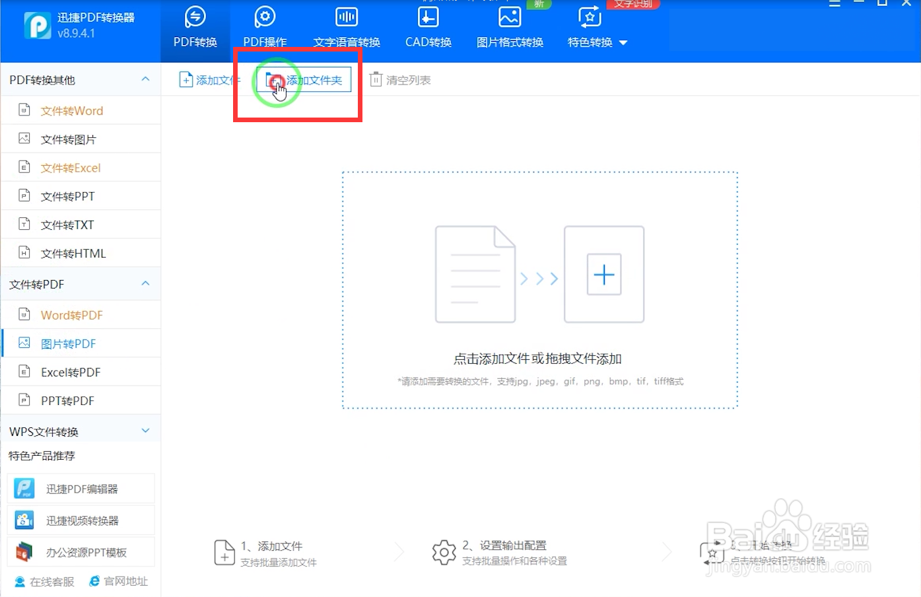Open 迅捷PDF编辑器 product recommendation
Screen dimensions: 921x597
(x=81, y=489)
